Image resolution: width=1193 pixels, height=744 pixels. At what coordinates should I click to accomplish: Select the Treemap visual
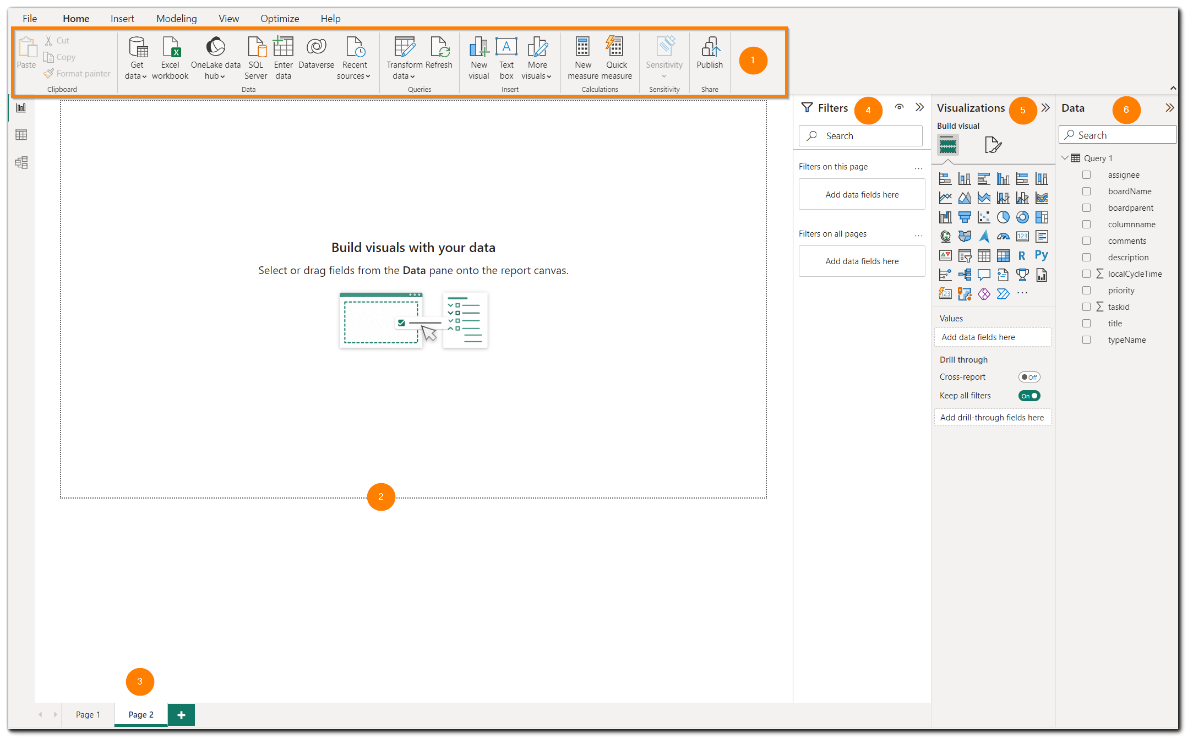pyautogui.click(x=1042, y=217)
